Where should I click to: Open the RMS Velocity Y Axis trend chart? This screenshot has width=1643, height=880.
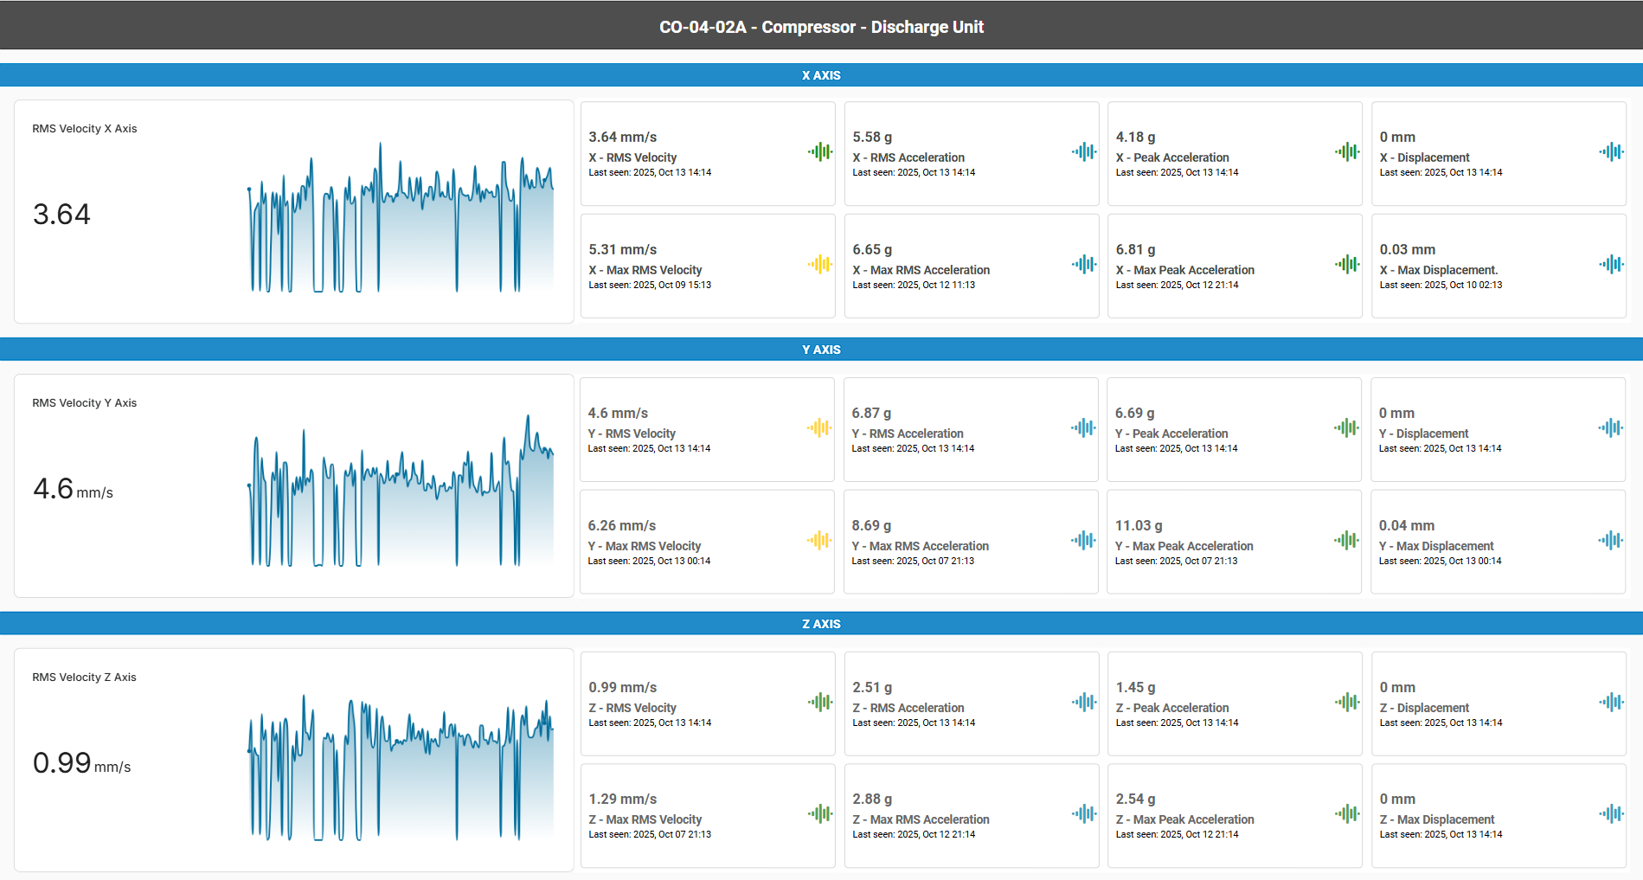tap(400, 493)
